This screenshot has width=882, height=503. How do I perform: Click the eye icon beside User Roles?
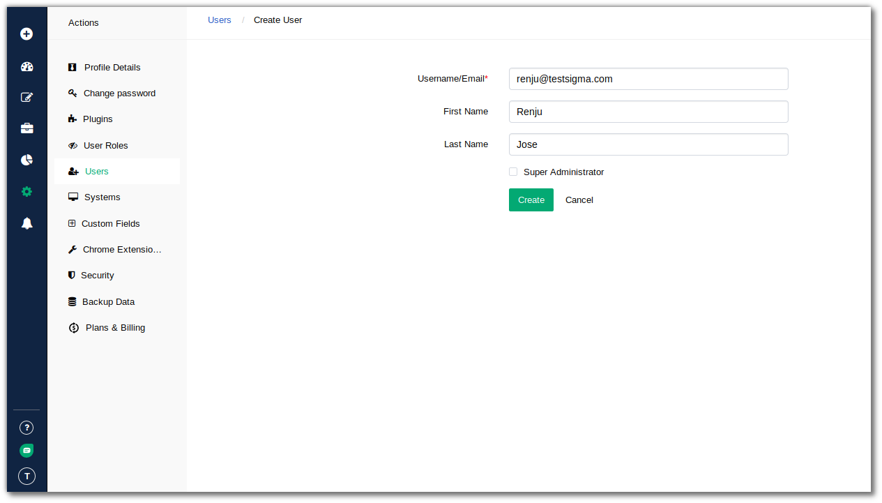tap(73, 145)
